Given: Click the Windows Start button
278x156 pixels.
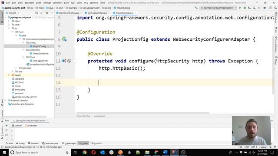Looking at the screenshot, I should [4, 152].
